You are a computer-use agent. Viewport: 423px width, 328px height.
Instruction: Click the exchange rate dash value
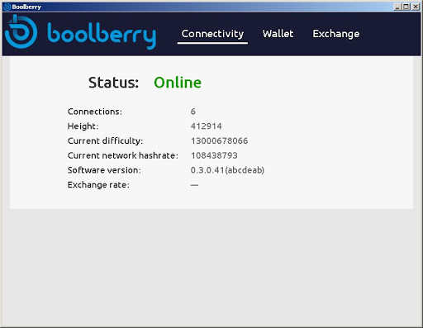coord(194,185)
